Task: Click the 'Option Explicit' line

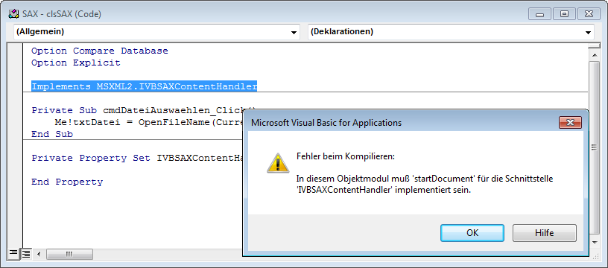Action: (x=75, y=63)
